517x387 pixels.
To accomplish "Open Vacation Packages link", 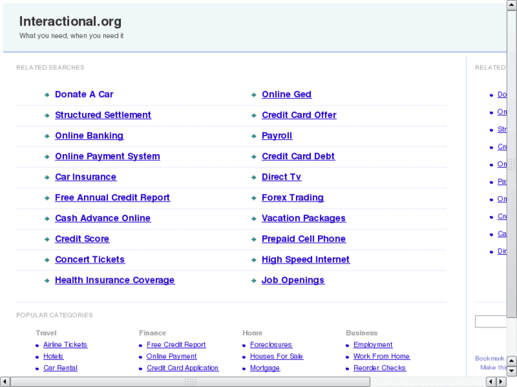I will click(x=304, y=219).
